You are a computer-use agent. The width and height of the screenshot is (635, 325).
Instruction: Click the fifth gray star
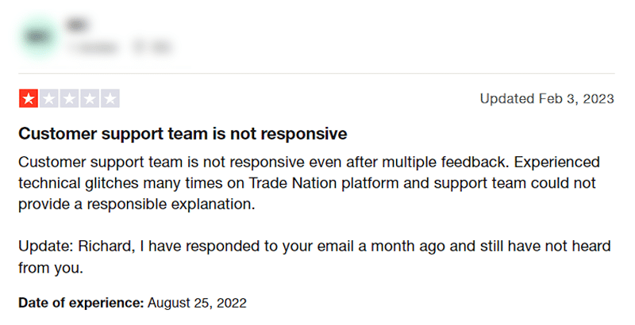110,98
